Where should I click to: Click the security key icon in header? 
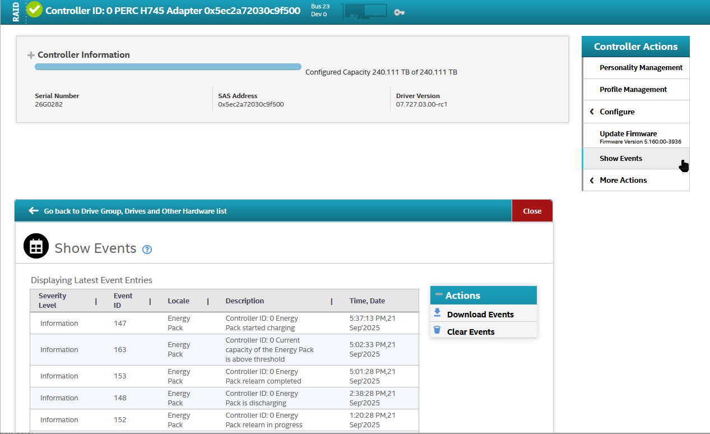399,12
